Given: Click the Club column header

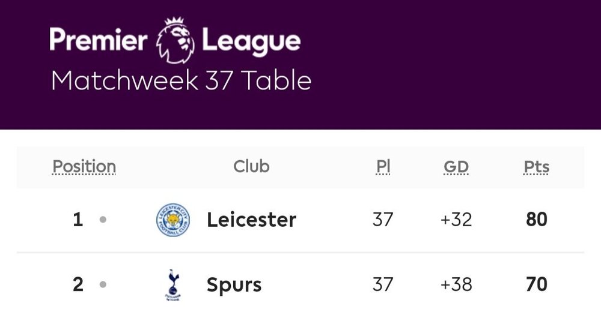Looking at the screenshot, I should tap(251, 166).
